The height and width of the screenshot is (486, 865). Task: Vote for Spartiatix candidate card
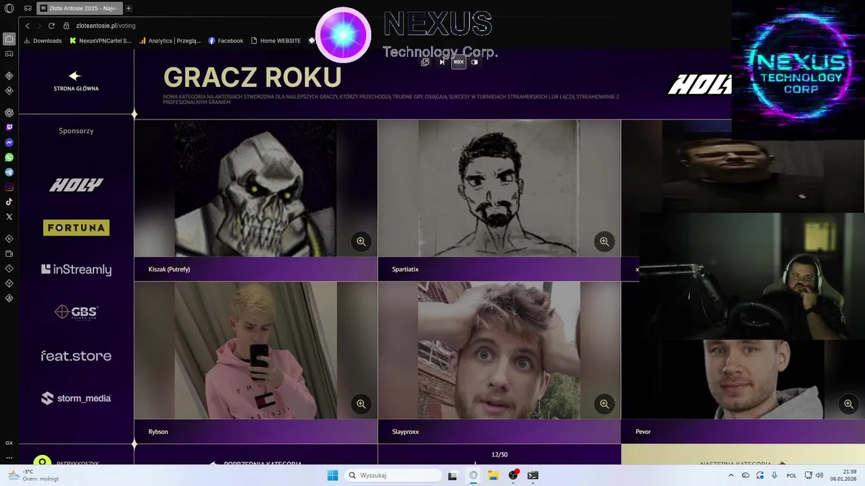(x=499, y=200)
